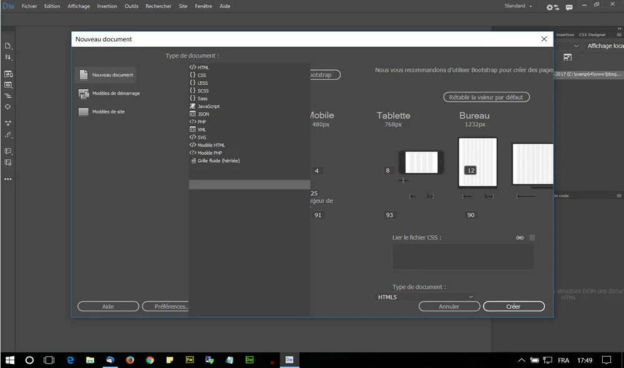Click the Créer button
The height and width of the screenshot is (368, 624).
click(x=514, y=306)
